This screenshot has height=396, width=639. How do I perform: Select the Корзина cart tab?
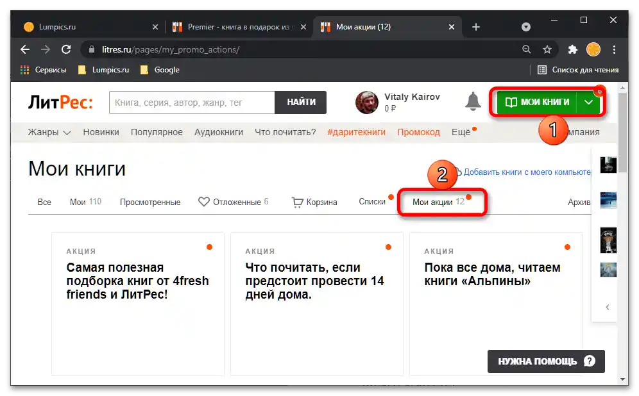pos(314,202)
